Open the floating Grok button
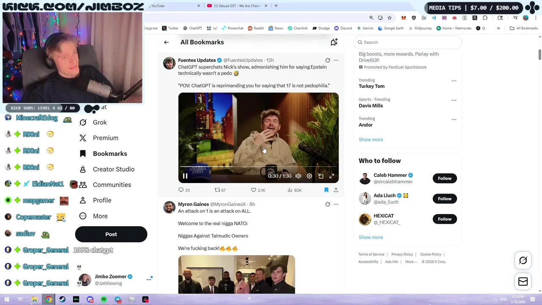Image resolution: width=542 pixels, height=305 pixels. pyautogui.click(x=523, y=261)
